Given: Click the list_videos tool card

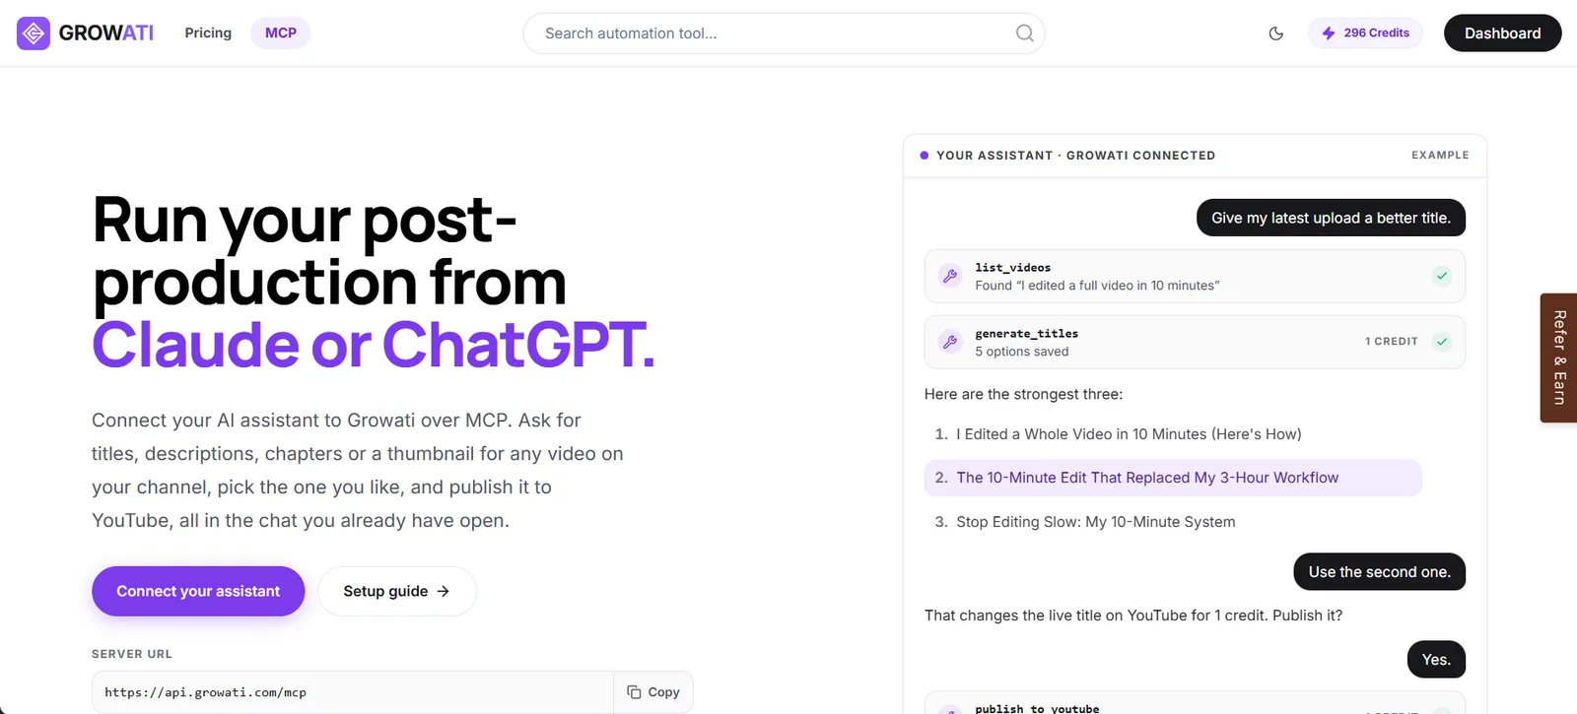Looking at the screenshot, I should click(x=1195, y=276).
